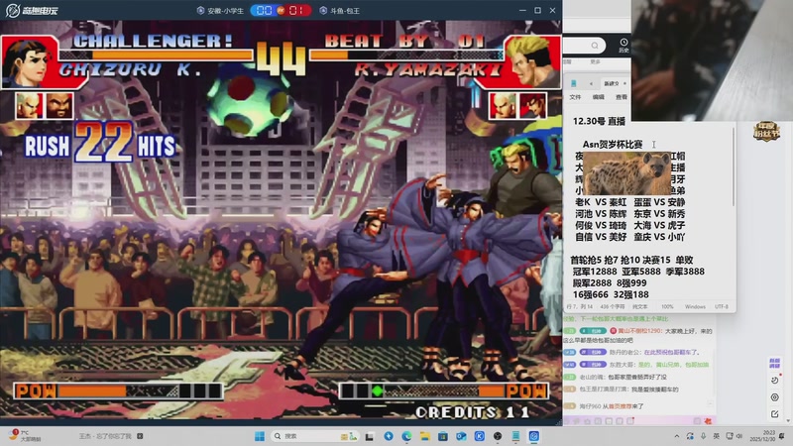Click username 黄山不倒松1290 in chat

[x=639, y=331]
